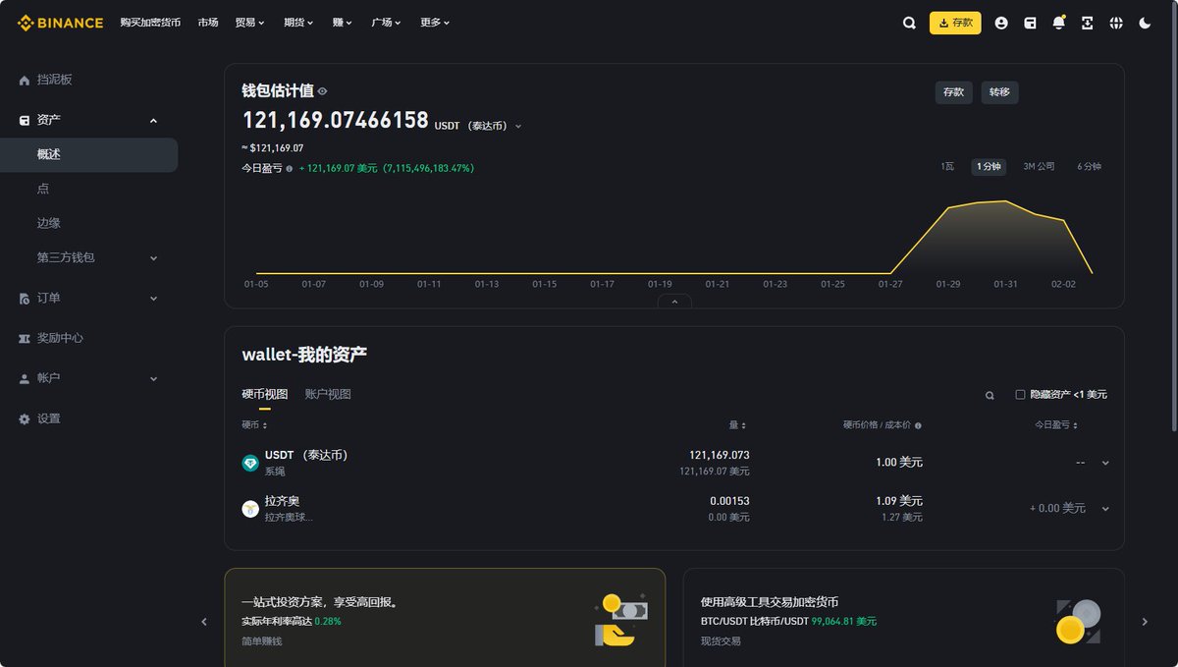
Task: Open the wallet icon in top bar
Action: (x=1030, y=23)
